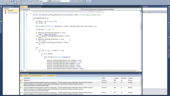
Task: Toggle the 'Сообщений 0' messages filter
Action: point(50,75)
